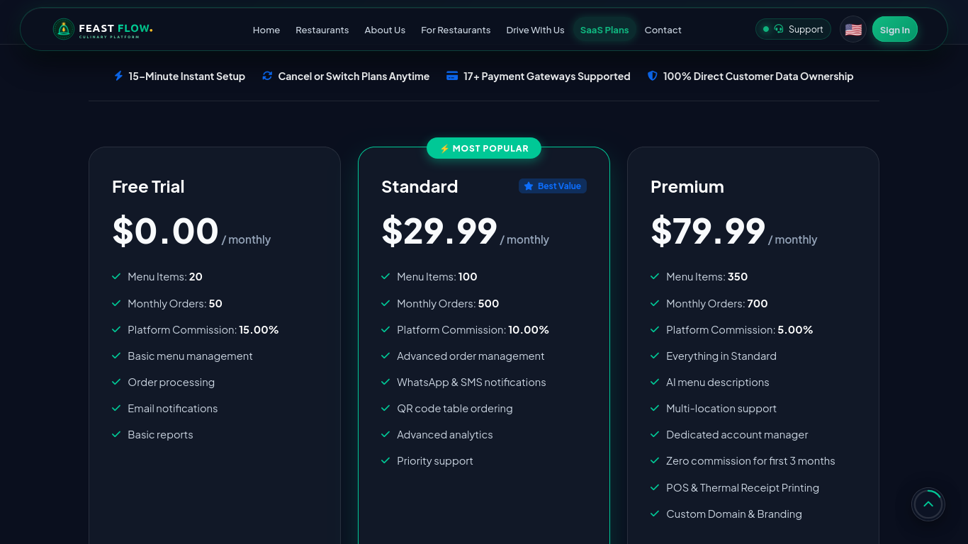Screen dimensions: 968x544
Task: Select the SaaS Plans nav tab
Action: (604, 30)
